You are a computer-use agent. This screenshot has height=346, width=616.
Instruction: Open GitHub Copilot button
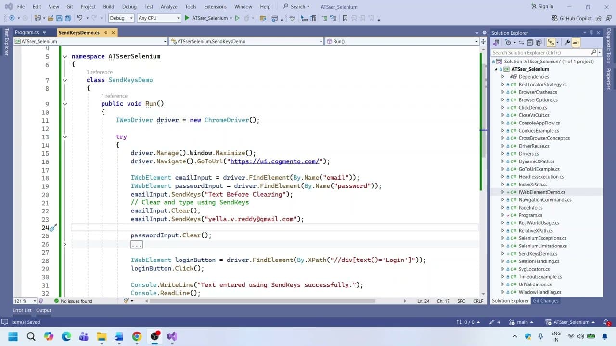tap(572, 18)
